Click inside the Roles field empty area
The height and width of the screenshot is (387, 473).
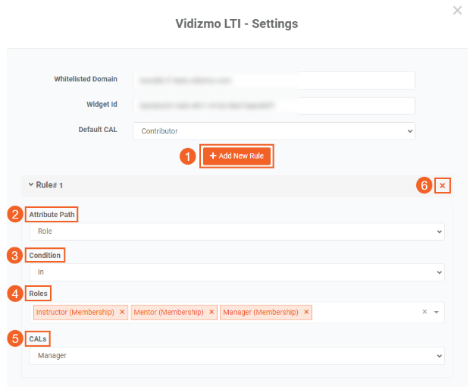tap(364, 312)
